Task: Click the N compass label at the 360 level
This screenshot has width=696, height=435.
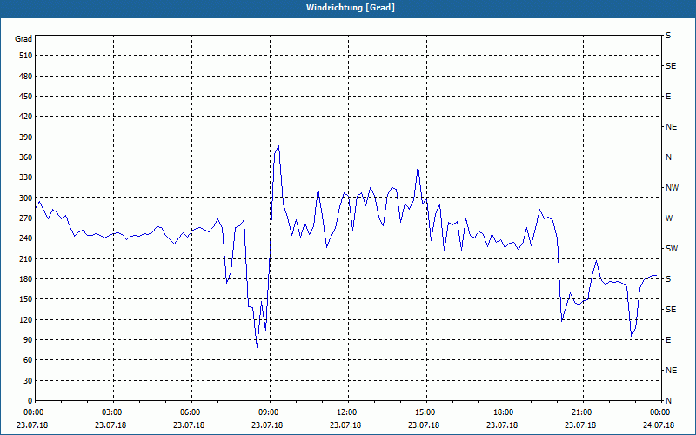Action: click(x=669, y=157)
